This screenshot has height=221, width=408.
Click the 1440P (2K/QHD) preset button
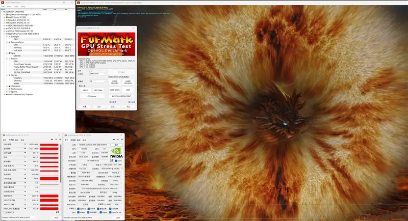pos(128,82)
